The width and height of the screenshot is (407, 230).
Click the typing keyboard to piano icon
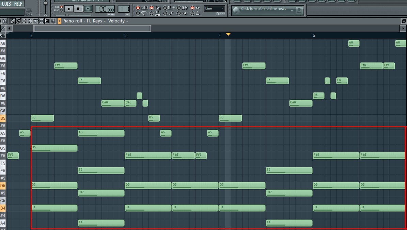coord(144,8)
